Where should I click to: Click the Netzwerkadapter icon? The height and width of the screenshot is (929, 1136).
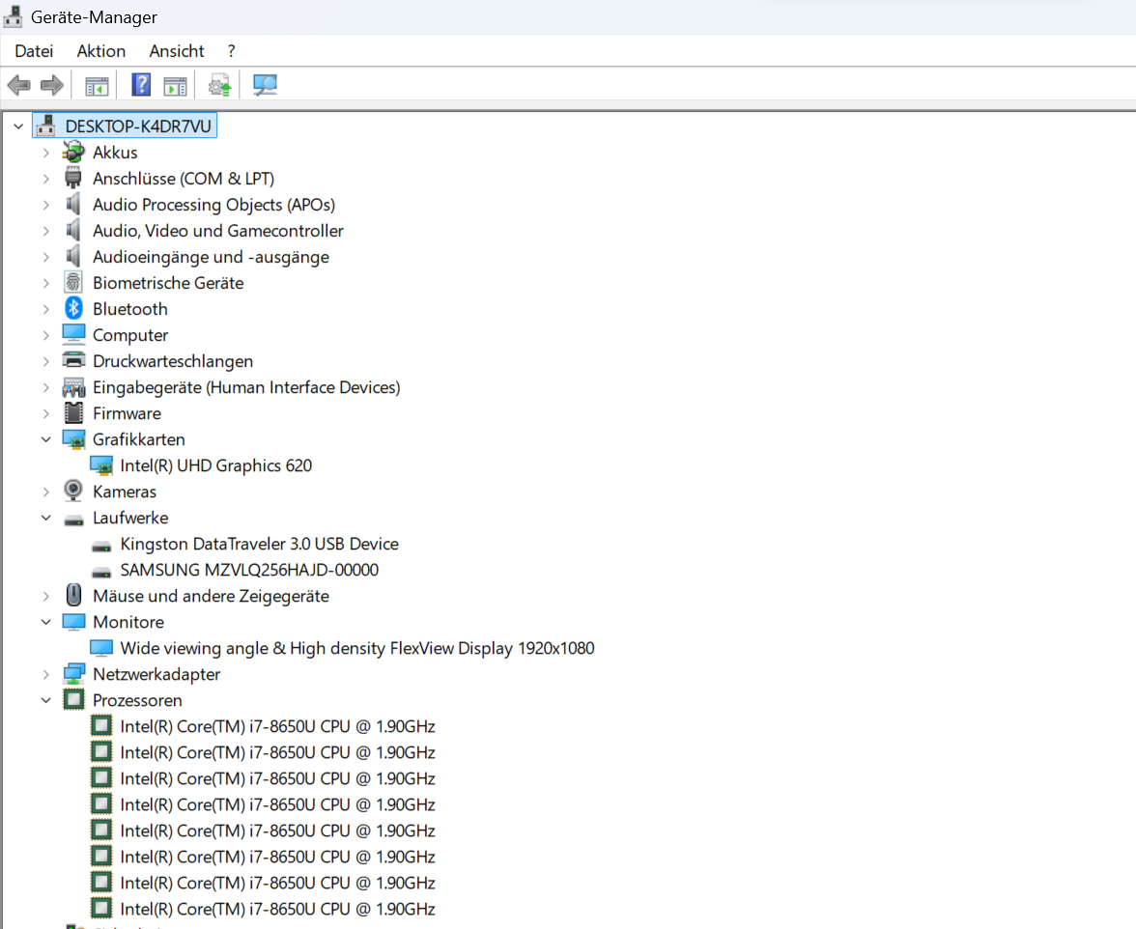(x=73, y=673)
